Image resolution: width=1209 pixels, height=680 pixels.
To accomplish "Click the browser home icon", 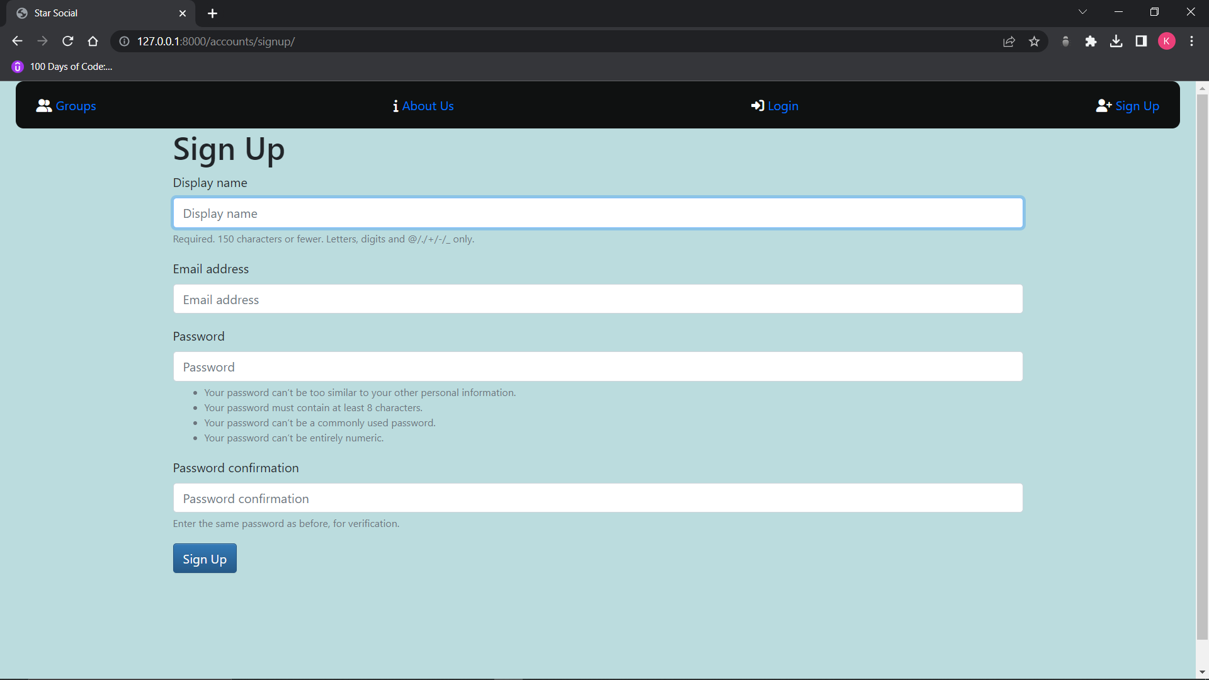I will point(93,42).
